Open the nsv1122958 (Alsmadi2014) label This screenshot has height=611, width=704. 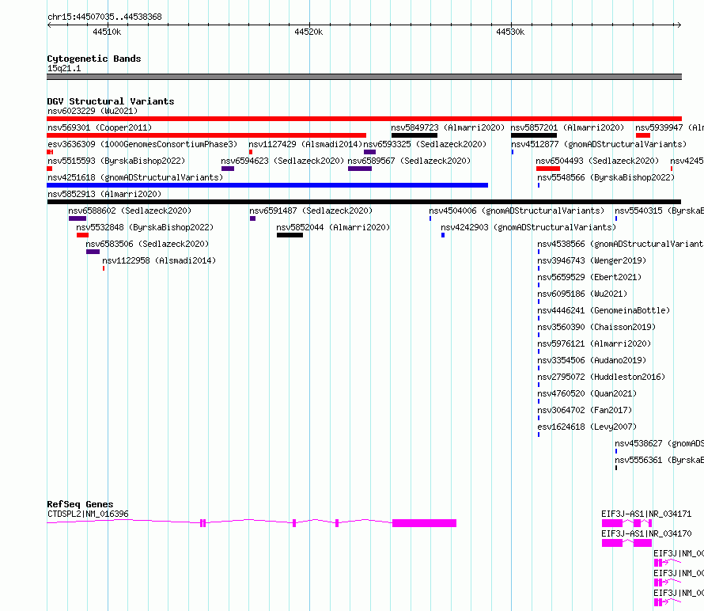[159, 260]
